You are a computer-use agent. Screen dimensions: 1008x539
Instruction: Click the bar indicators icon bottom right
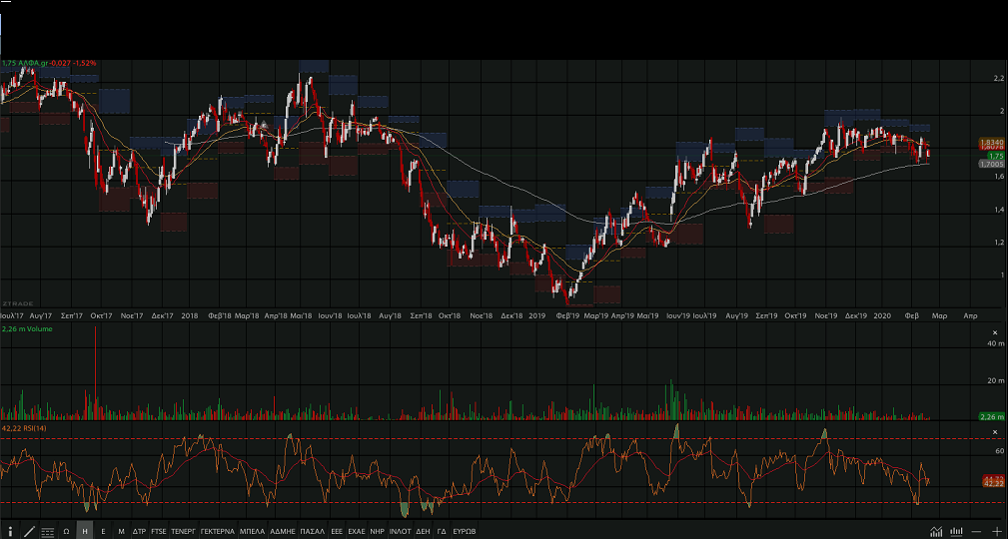point(956,532)
